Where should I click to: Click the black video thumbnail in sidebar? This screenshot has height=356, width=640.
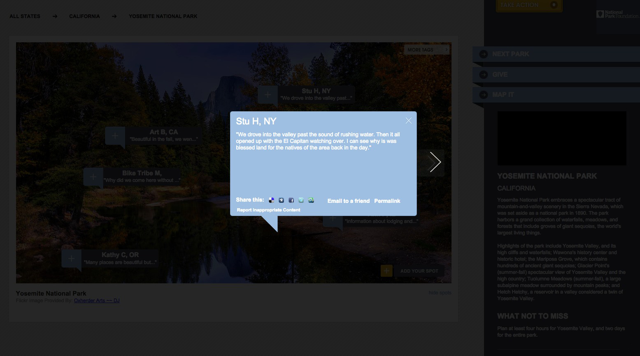pos(562,138)
